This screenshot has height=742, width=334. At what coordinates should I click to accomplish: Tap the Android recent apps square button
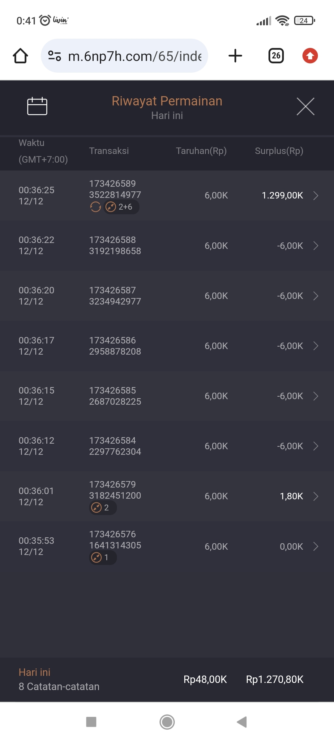tap(91, 722)
